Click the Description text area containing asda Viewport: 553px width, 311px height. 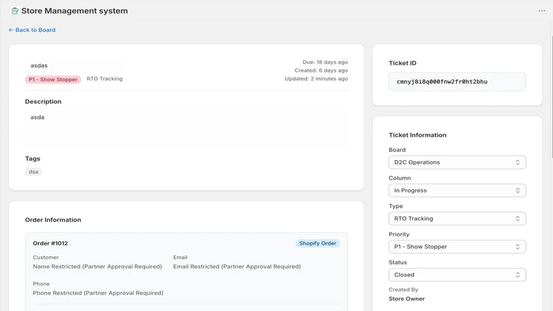pyautogui.click(x=186, y=129)
